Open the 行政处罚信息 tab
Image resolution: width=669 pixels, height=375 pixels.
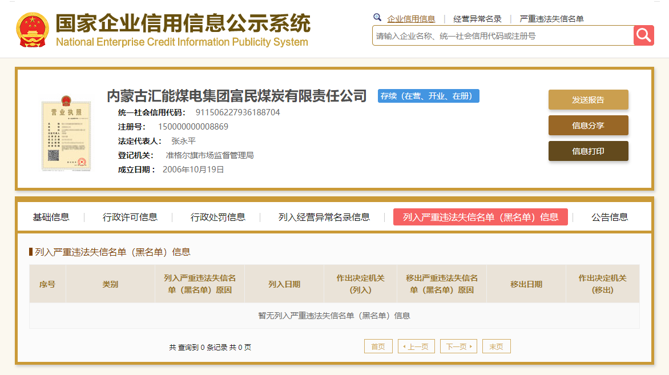pos(217,217)
